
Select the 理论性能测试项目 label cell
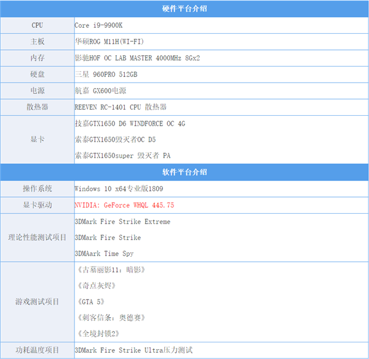pos(37,238)
